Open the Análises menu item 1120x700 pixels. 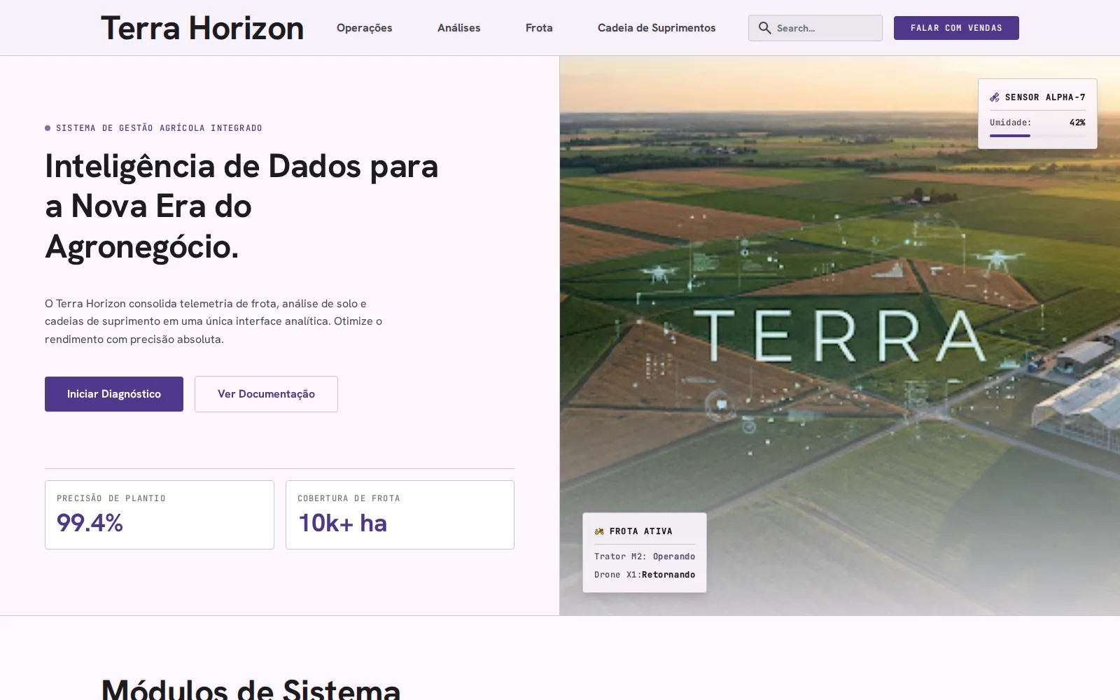(458, 28)
